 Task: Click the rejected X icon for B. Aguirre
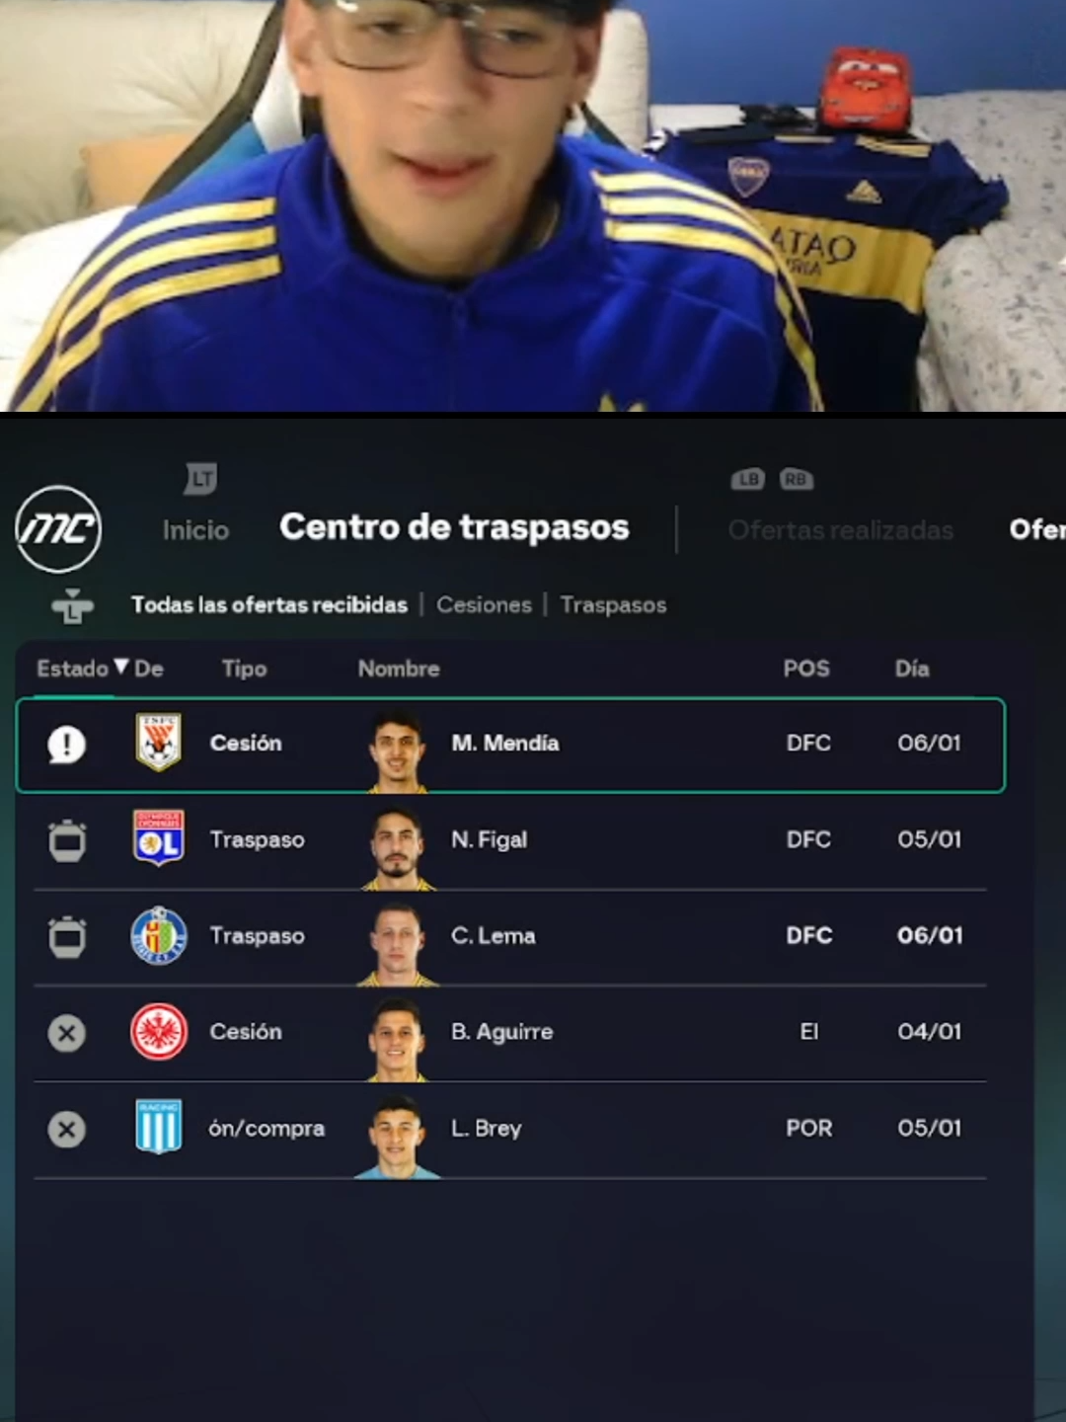pos(67,1033)
